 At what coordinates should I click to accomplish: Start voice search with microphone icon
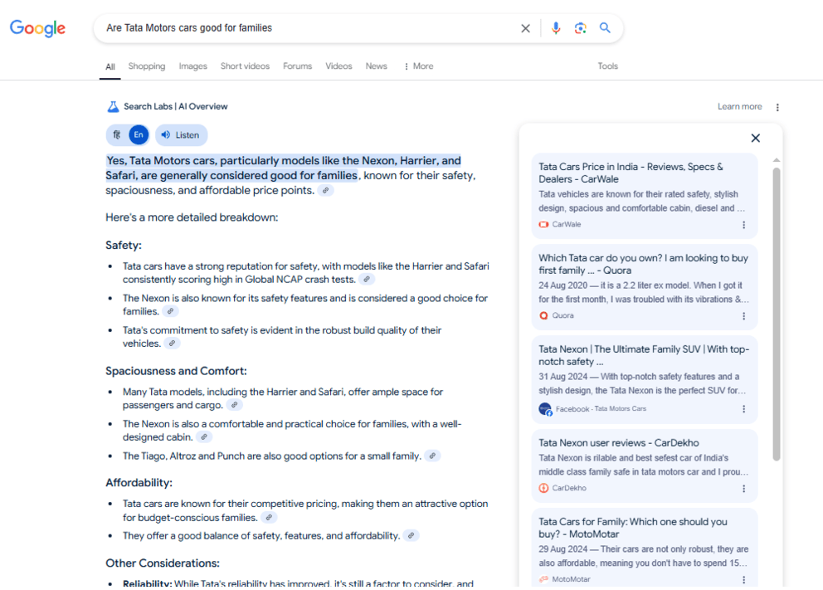556,28
